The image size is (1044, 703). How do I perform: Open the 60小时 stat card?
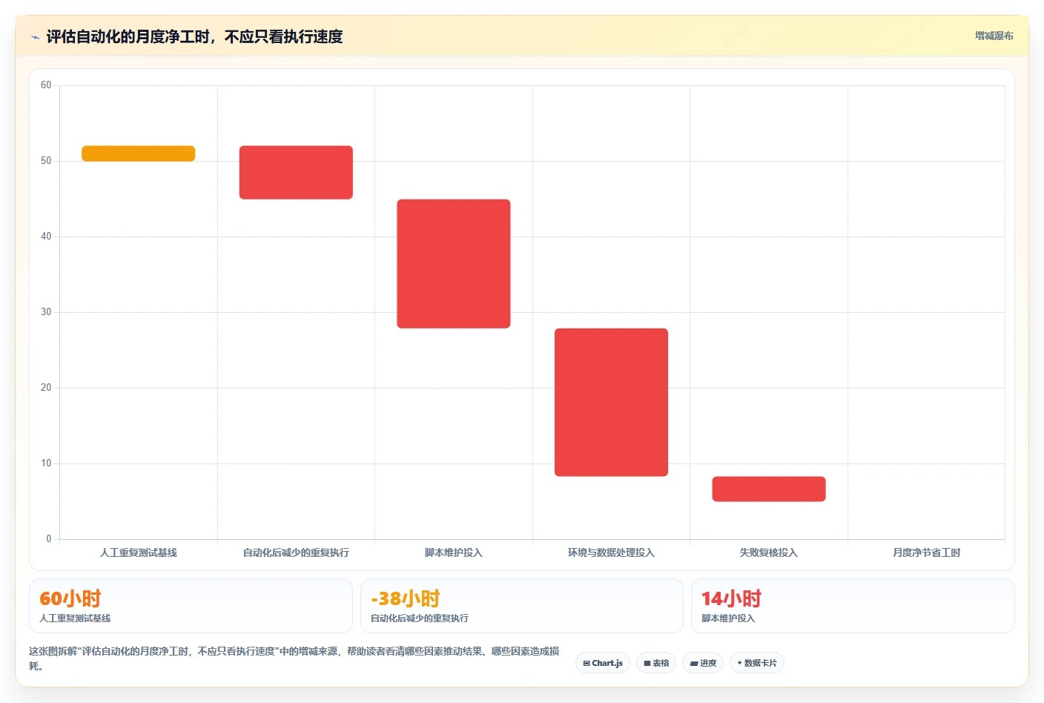pyautogui.click(x=191, y=606)
